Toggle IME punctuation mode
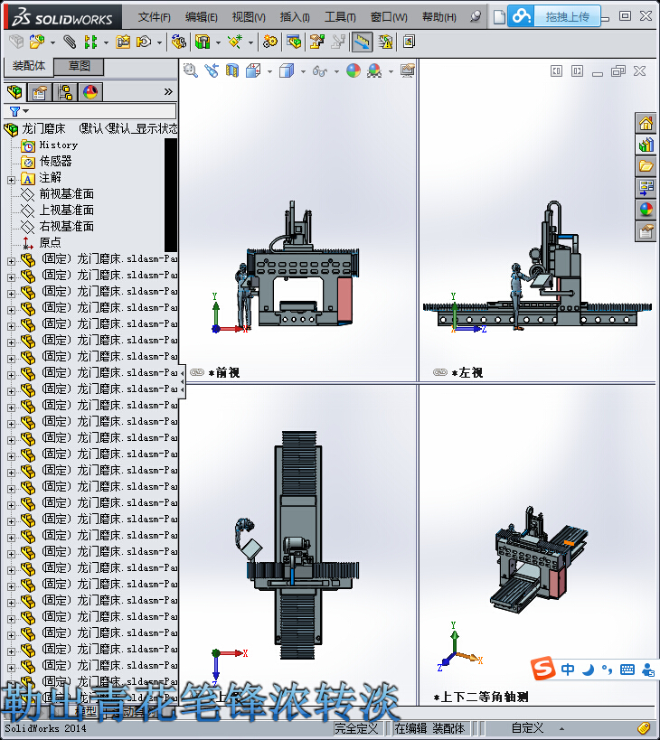660x740 pixels. [608, 669]
